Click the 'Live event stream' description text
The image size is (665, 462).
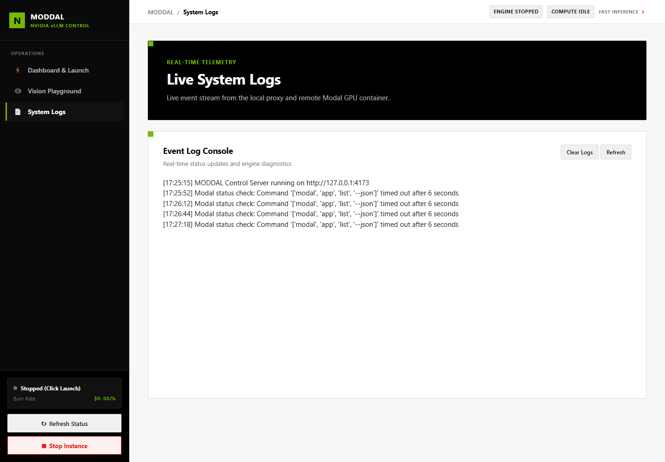pyautogui.click(x=278, y=98)
